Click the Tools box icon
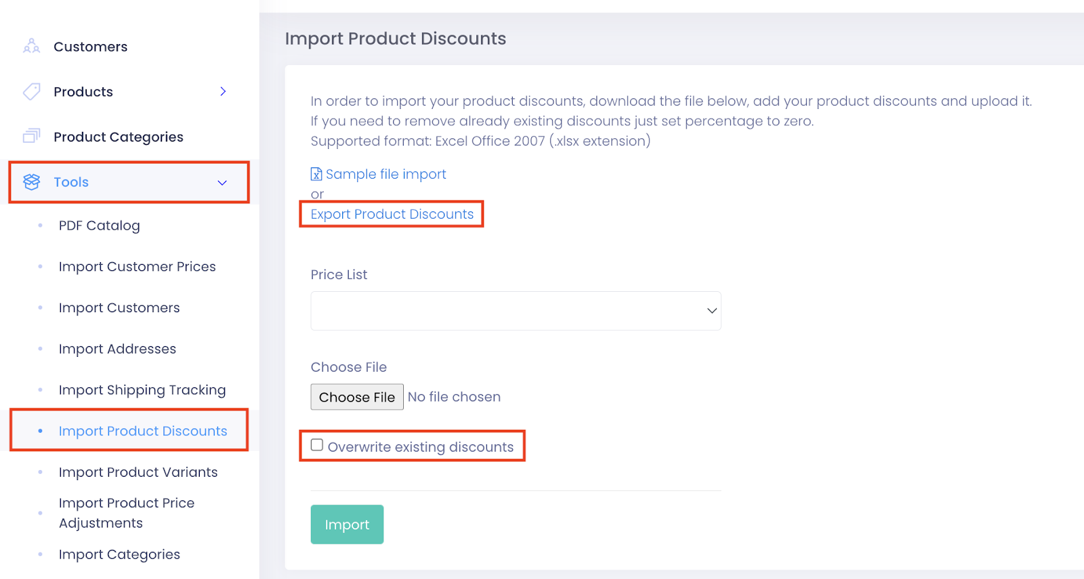The width and height of the screenshot is (1084, 579). 31,181
